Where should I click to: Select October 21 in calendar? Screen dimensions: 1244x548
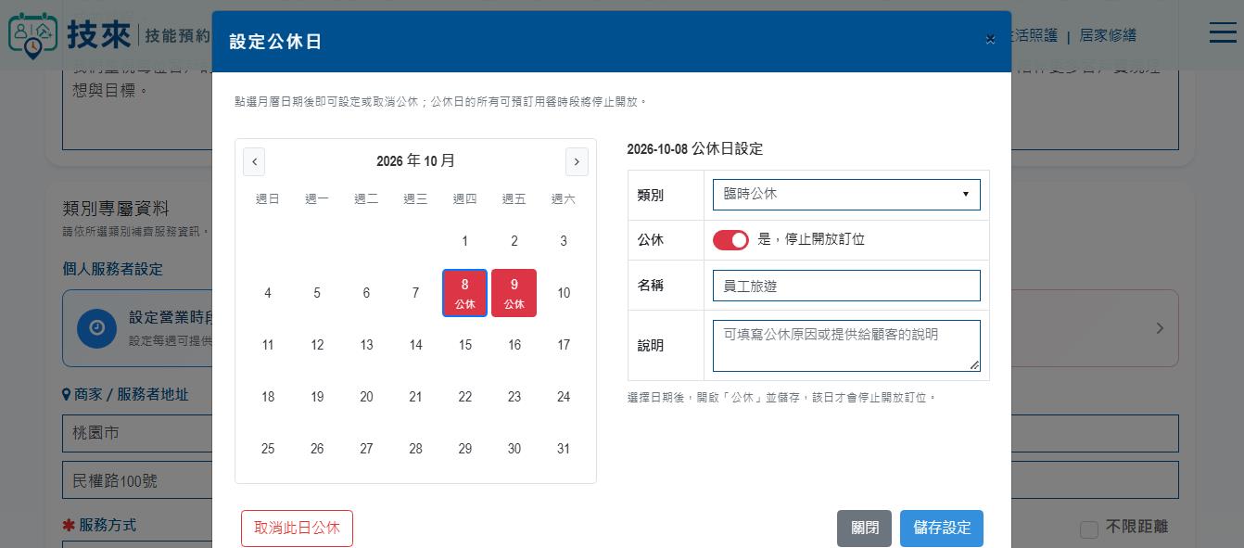pos(415,397)
